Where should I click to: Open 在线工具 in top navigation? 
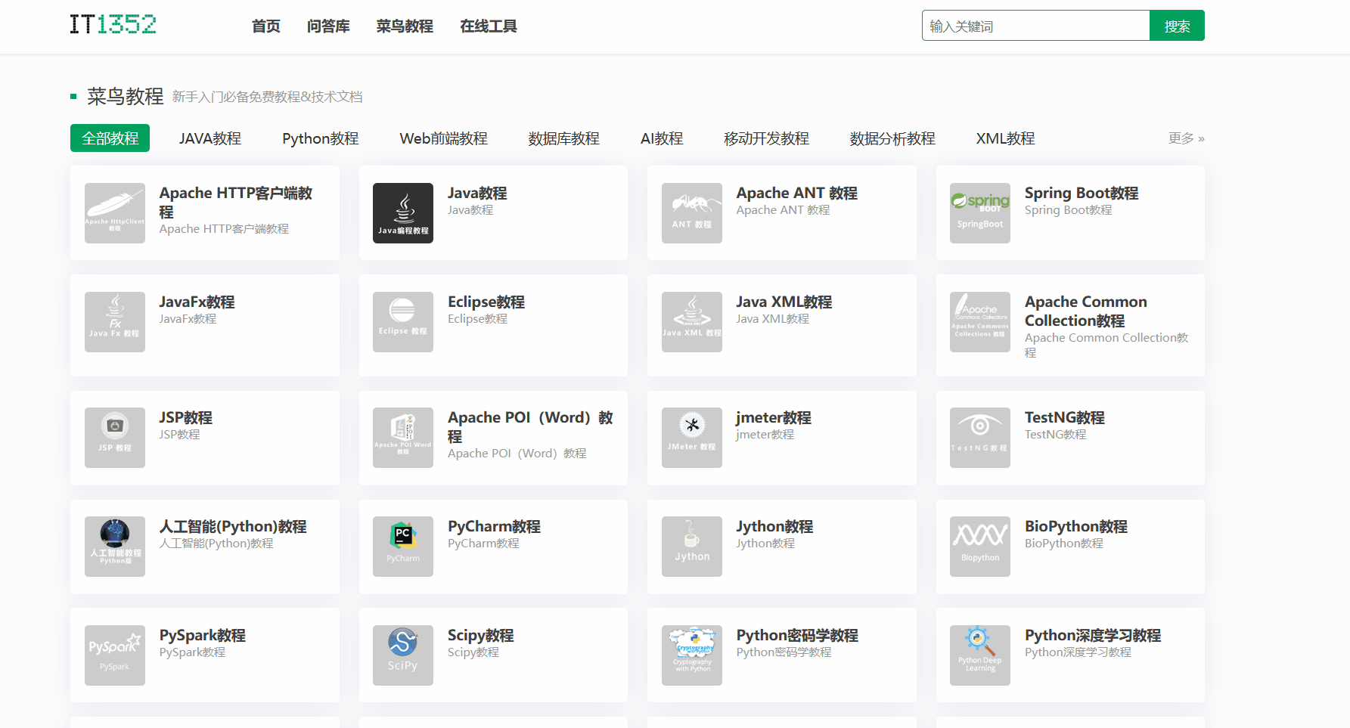(x=489, y=26)
